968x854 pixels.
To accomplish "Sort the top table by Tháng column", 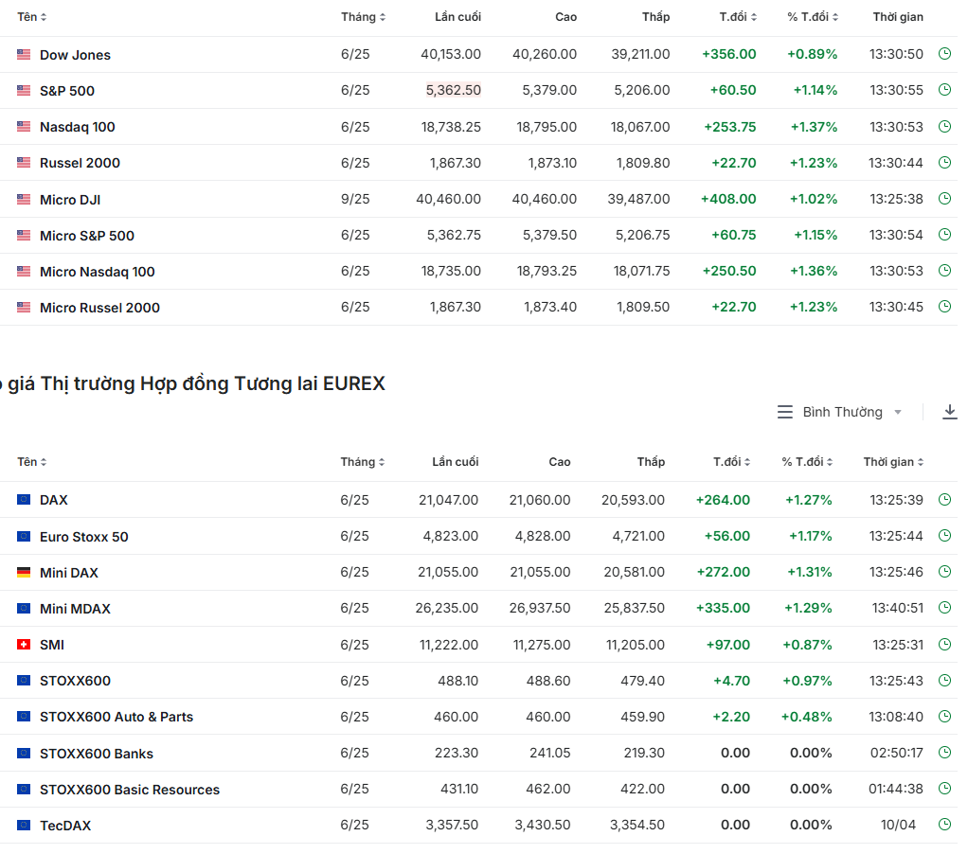I will point(364,17).
